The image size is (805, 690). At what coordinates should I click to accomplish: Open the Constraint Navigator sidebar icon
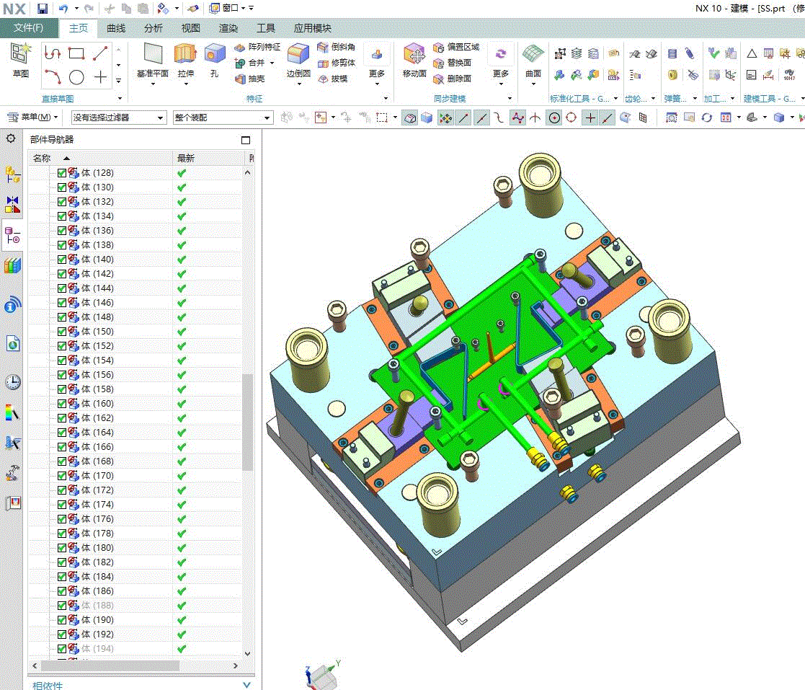tap(13, 205)
